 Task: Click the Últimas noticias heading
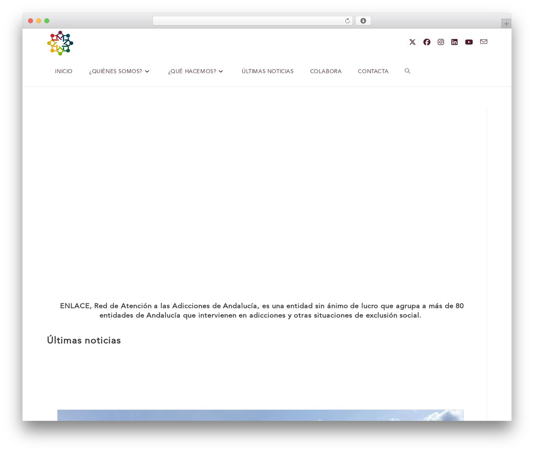click(84, 341)
